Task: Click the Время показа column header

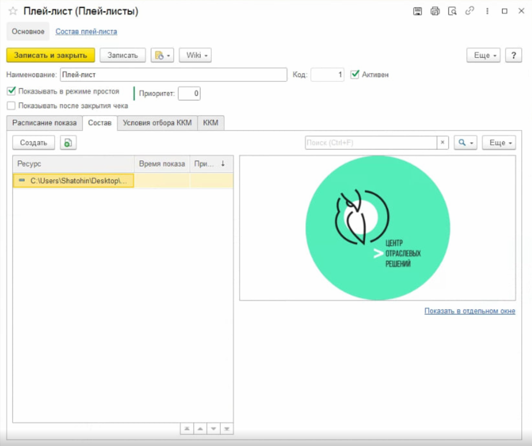Action: 162,164
